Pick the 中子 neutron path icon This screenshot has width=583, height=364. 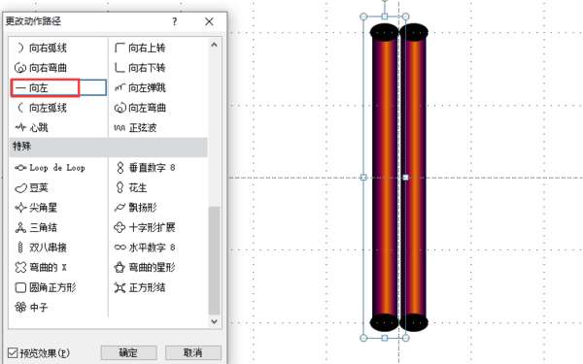[20, 307]
